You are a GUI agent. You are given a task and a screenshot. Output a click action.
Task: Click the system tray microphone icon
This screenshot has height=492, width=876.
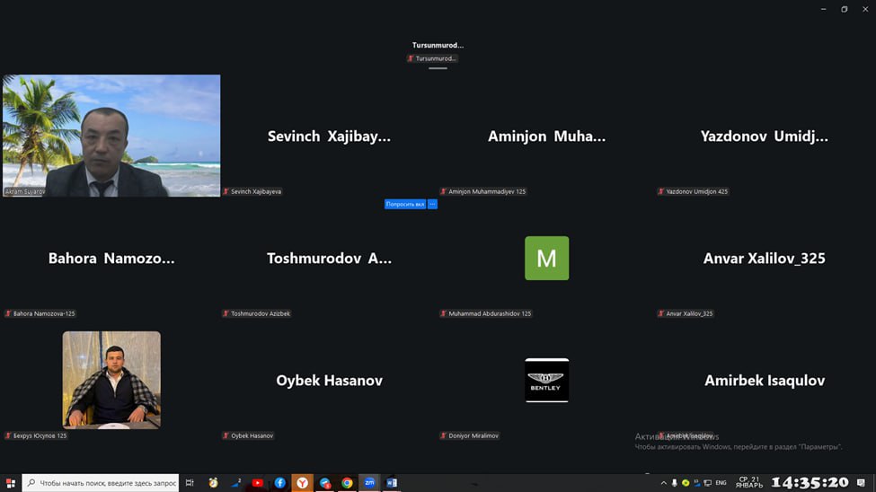675,483
